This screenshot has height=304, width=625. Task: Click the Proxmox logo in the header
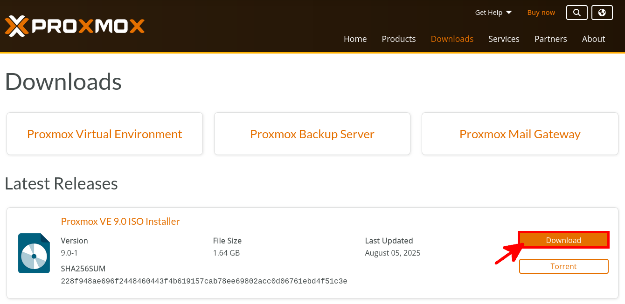pyautogui.click(x=75, y=27)
